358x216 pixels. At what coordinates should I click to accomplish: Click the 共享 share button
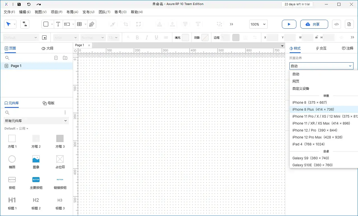pyautogui.click(x=314, y=24)
